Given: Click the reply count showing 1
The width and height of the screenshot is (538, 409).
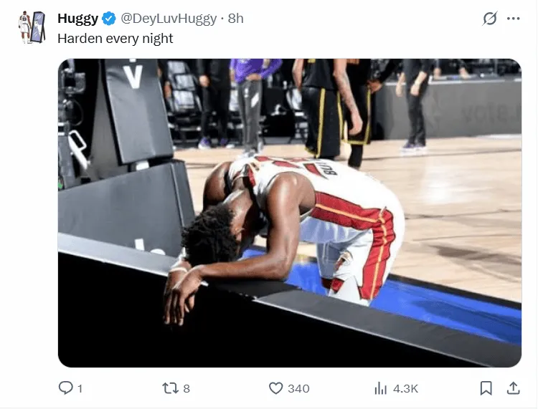Looking at the screenshot, I should coord(80,389).
